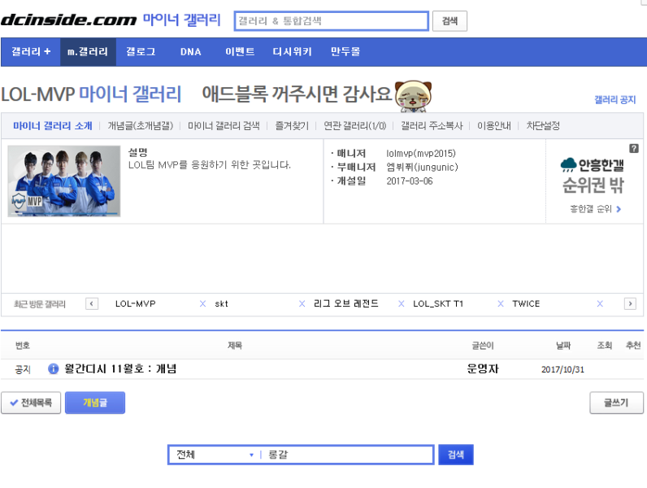Image resolution: width=647 pixels, height=488 pixels.
Task: Click the 추천 column header
Action: pos(633,345)
